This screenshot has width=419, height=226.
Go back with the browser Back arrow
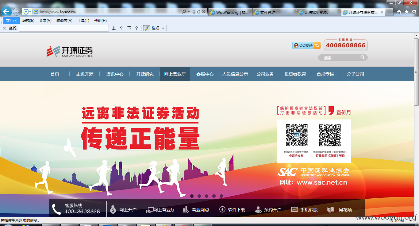tap(6, 12)
